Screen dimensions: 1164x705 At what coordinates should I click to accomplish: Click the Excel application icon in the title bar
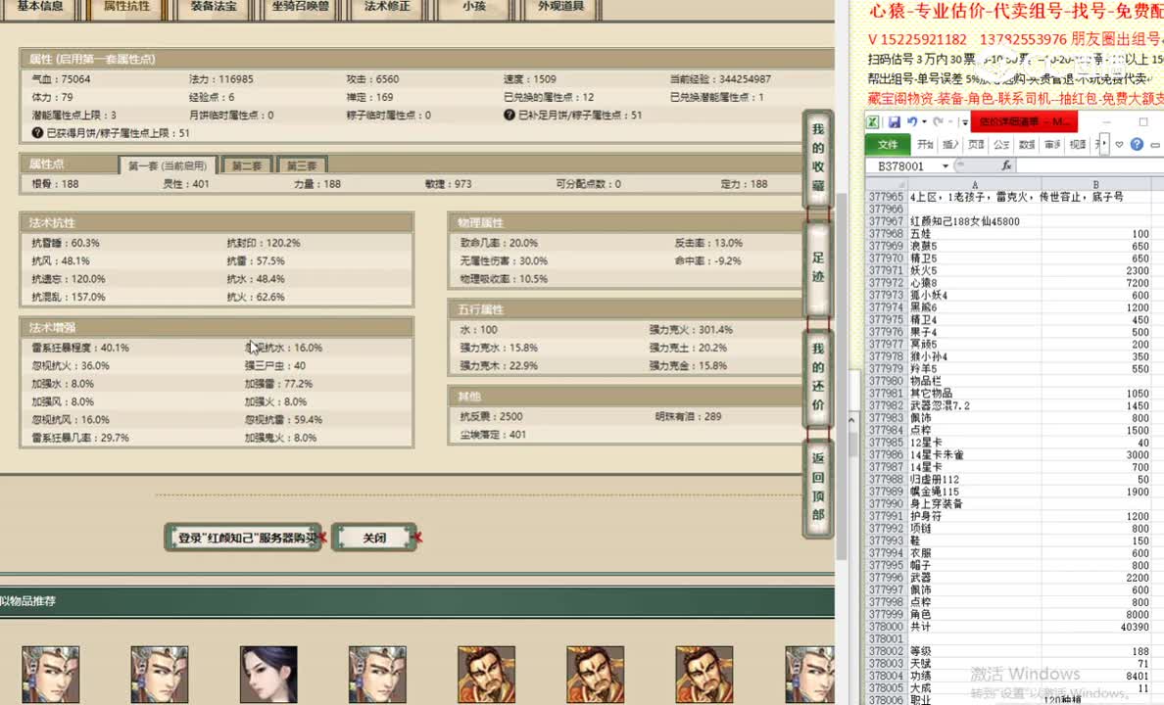coord(873,122)
